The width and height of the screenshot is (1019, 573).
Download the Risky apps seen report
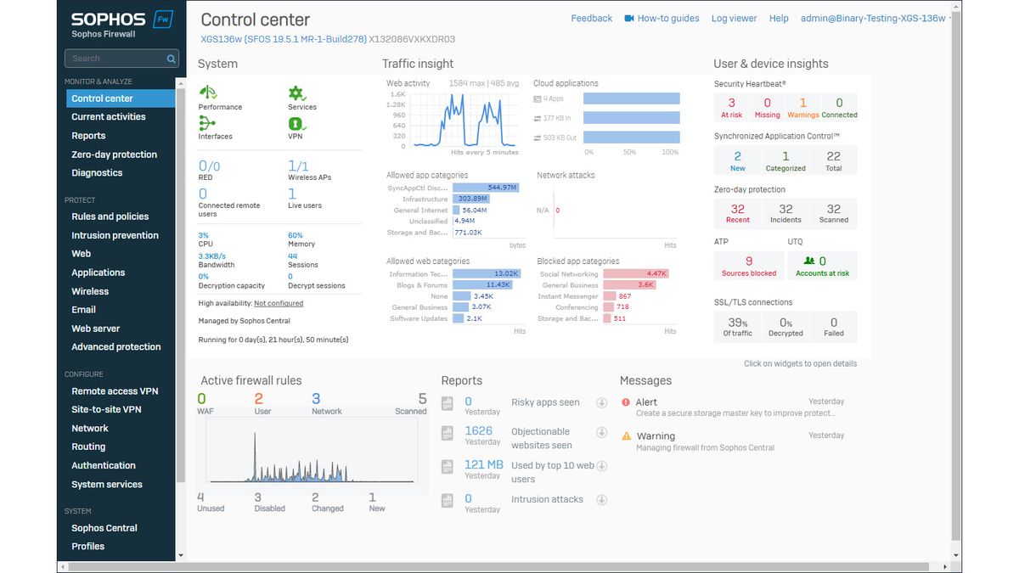click(x=602, y=402)
